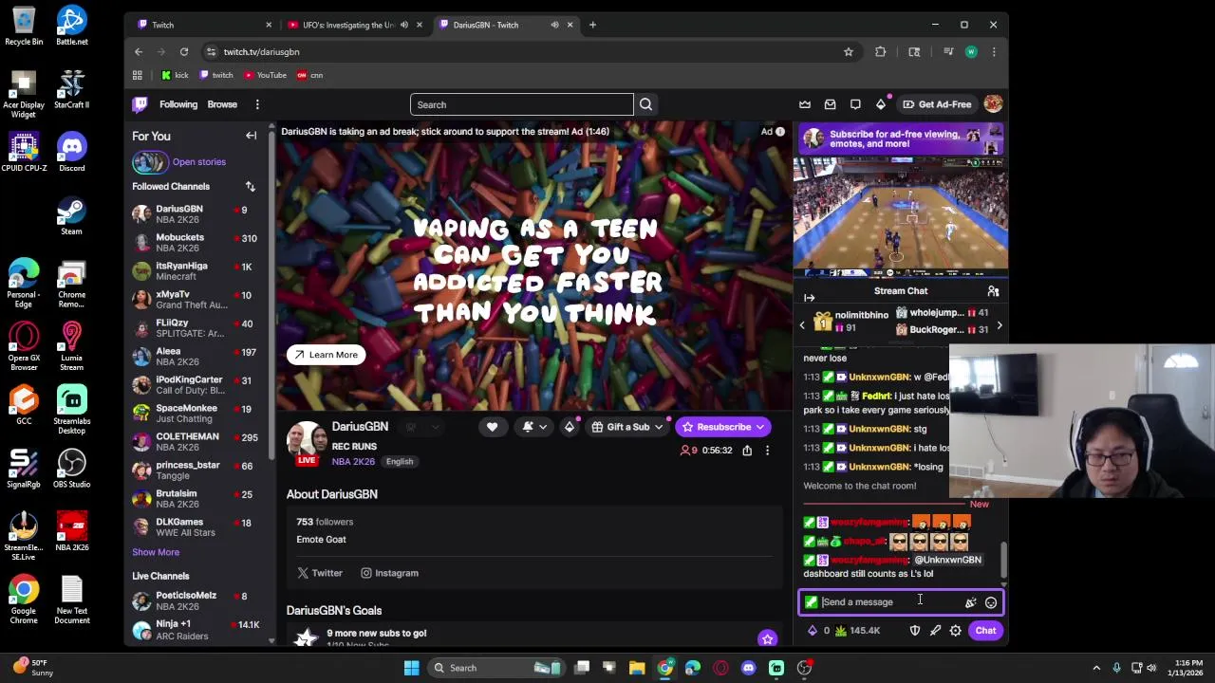
Task: Sort Followed Channels with the arrows icon
Action: 250,187
